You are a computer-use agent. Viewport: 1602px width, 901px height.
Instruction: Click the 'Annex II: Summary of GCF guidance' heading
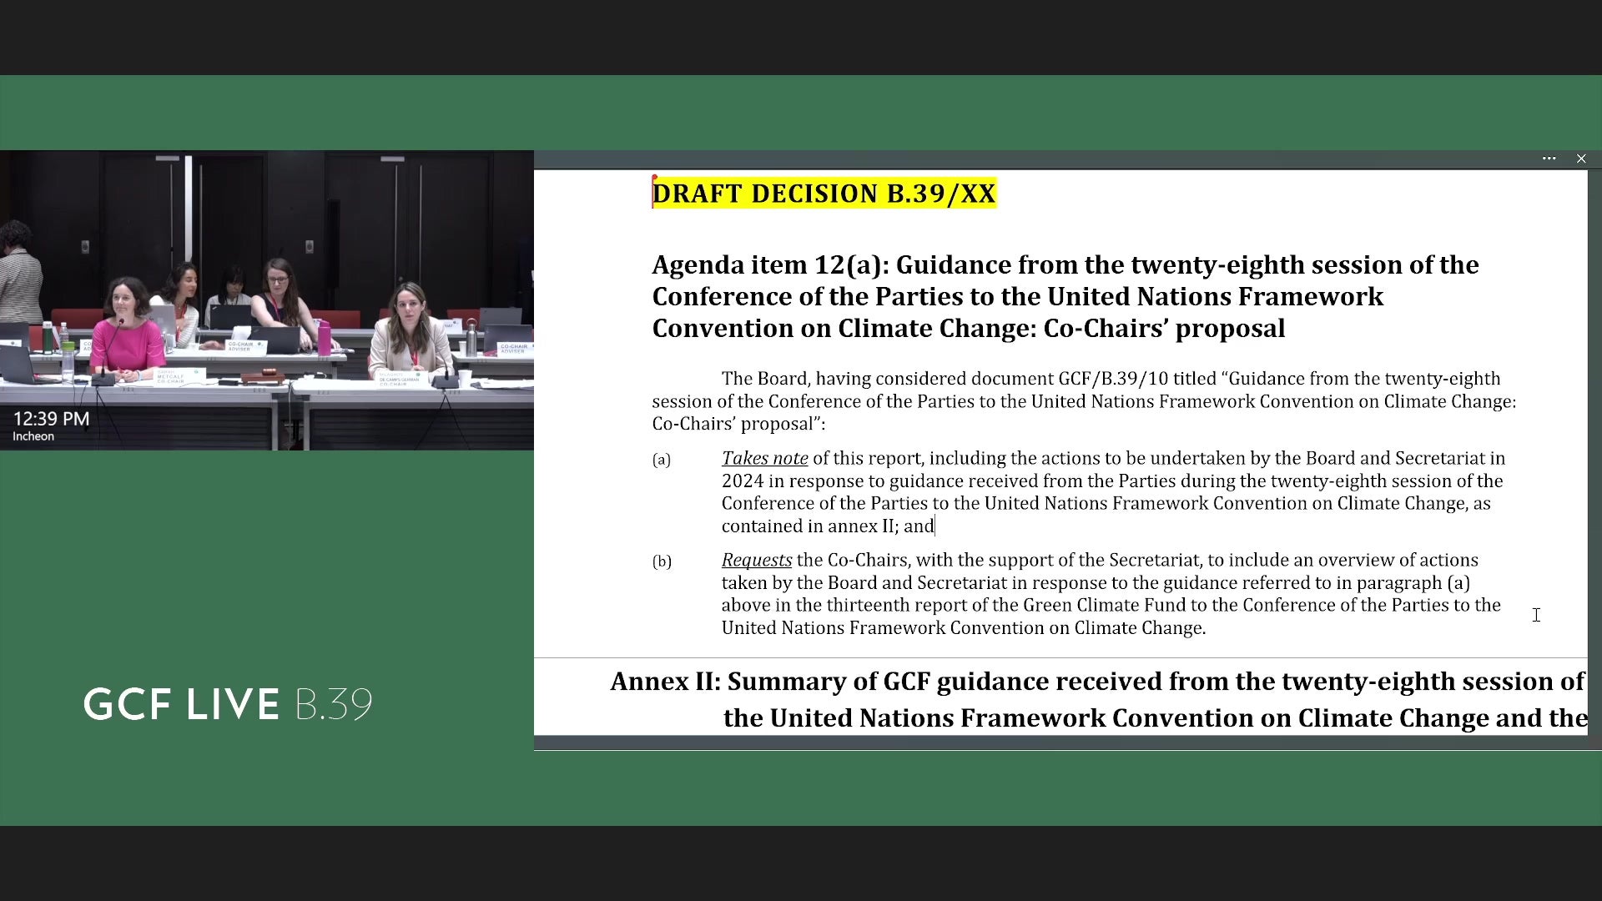tap(1098, 682)
